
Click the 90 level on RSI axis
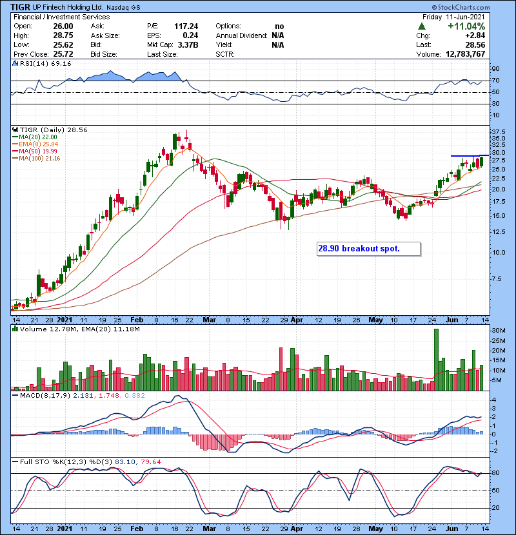coord(495,69)
